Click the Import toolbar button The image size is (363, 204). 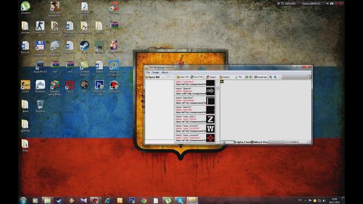point(211,77)
